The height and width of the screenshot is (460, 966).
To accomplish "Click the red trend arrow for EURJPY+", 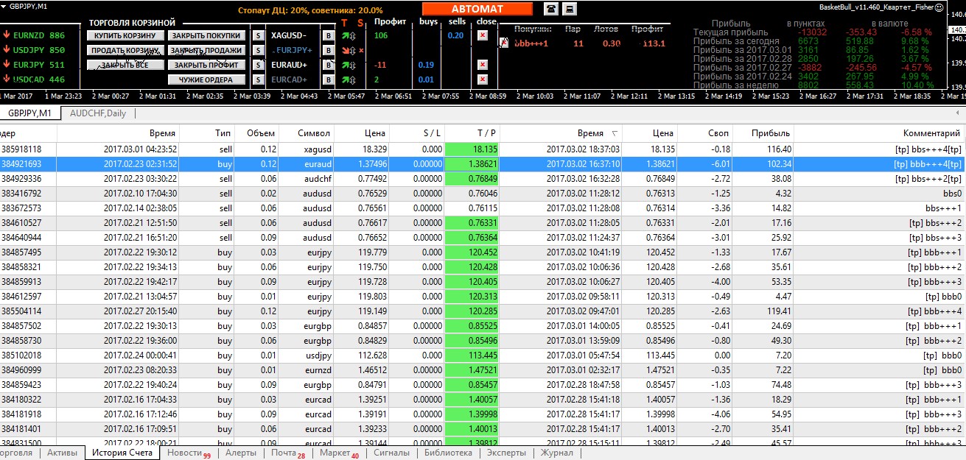I will 347,50.
